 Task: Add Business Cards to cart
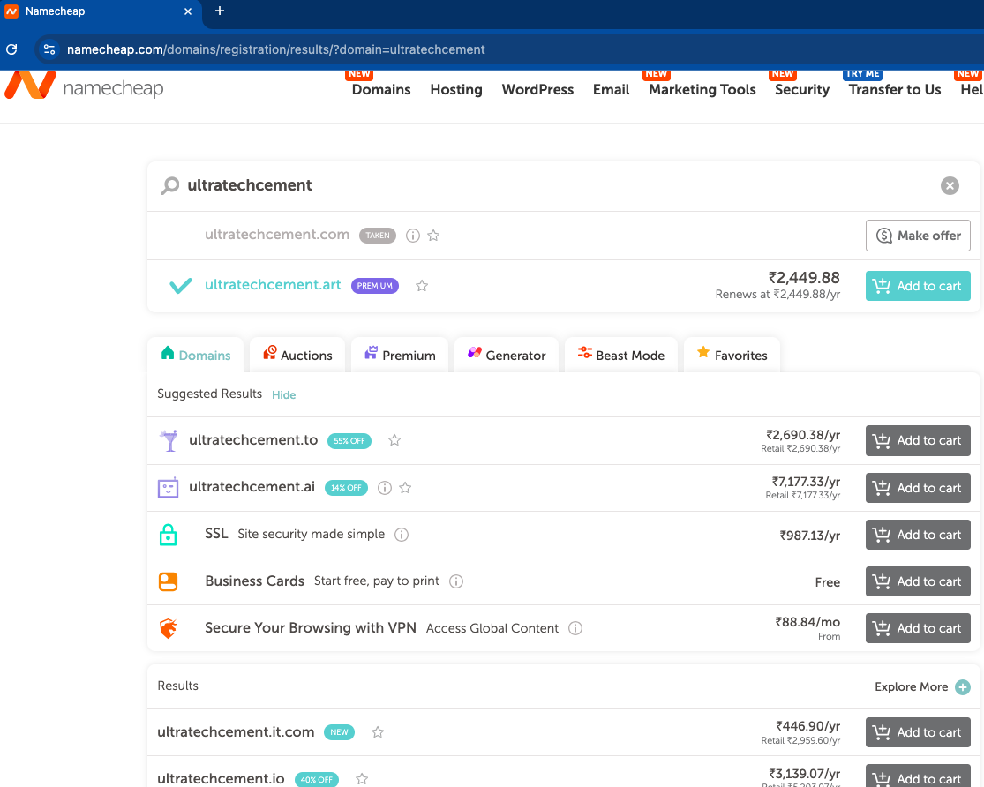(918, 581)
